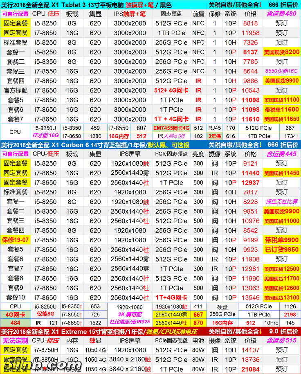Click the 无法定制 label
This screenshot has width=301, height=374.
[16, 340]
